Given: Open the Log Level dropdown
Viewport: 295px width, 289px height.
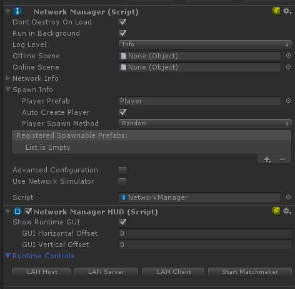Looking at the screenshot, I should [x=205, y=45].
